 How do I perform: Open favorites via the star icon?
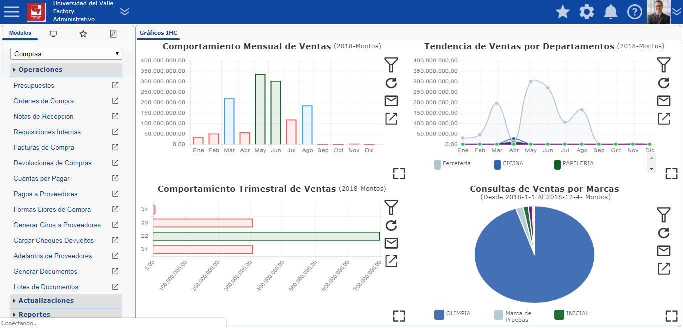click(x=562, y=12)
